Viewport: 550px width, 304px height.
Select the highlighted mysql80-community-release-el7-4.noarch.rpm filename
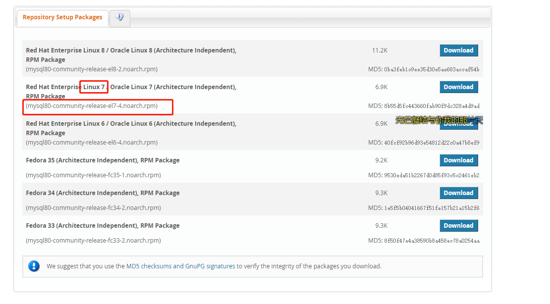[92, 105]
